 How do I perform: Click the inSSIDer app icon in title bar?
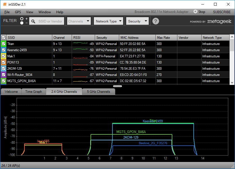click(x=5, y=4)
